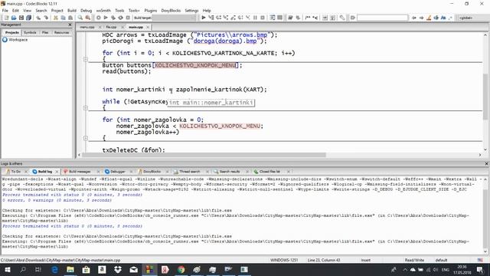Collapse the first for-loop fold marker
The image size is (490, 276).
click(85, 59)
